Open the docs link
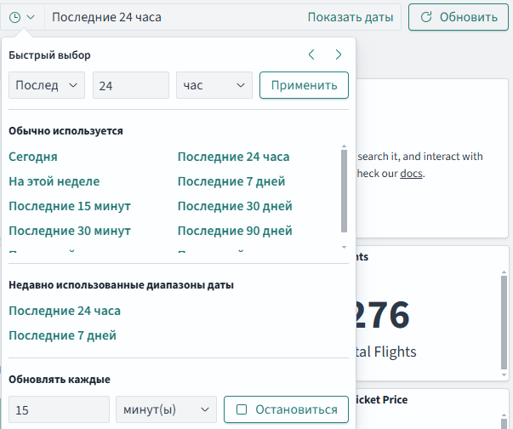 pos(411,174)
